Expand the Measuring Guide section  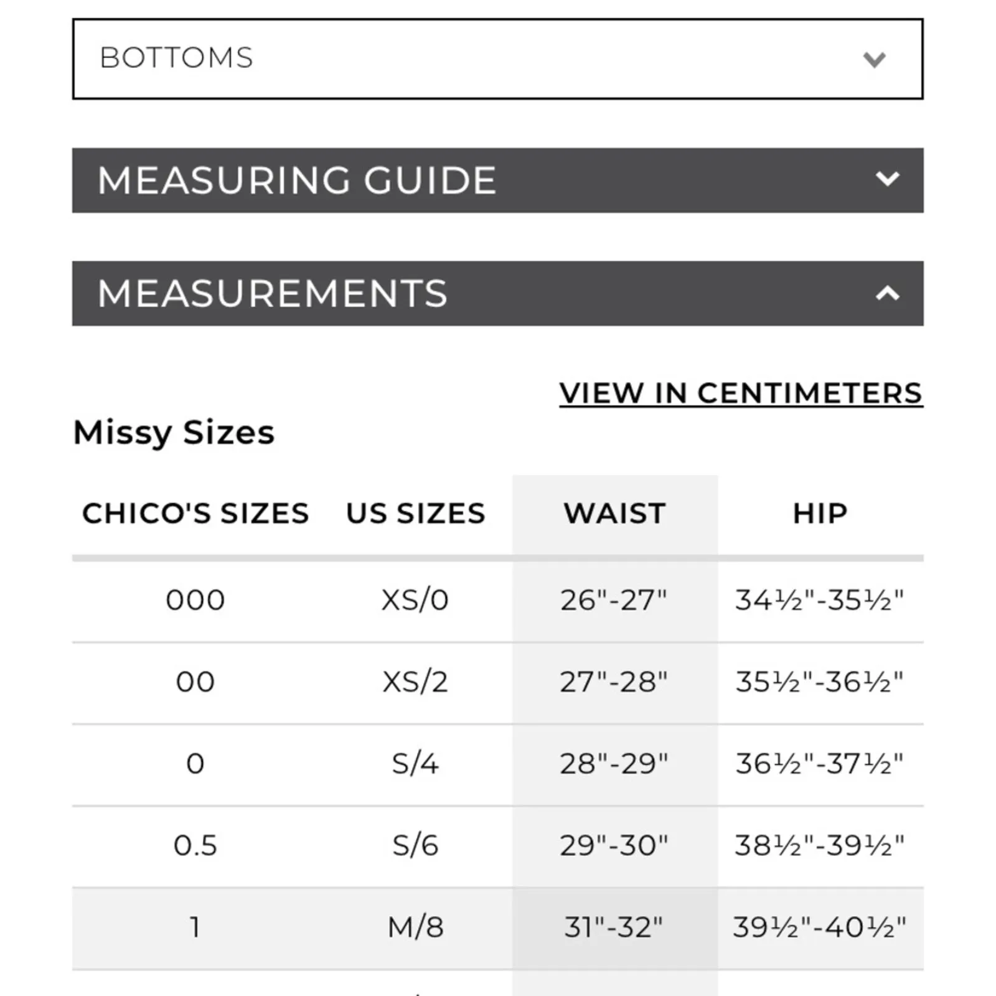coord(297,181)
